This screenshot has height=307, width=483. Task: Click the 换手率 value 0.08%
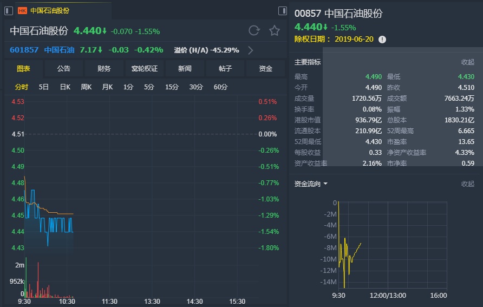pyautogui.click(x=372, y=109)
